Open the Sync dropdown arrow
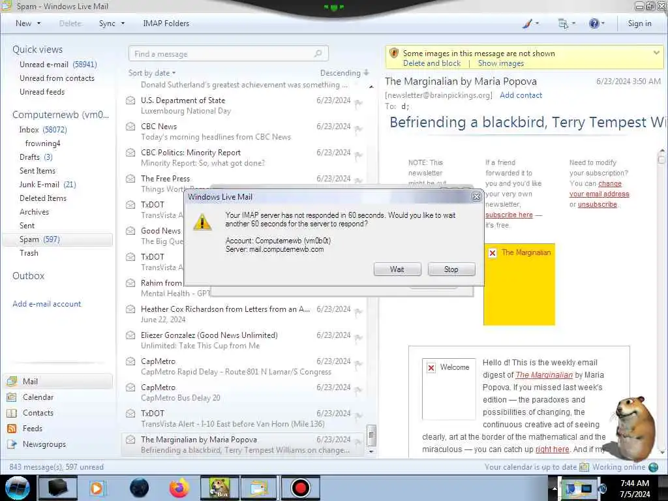 [x=123, y=23]
